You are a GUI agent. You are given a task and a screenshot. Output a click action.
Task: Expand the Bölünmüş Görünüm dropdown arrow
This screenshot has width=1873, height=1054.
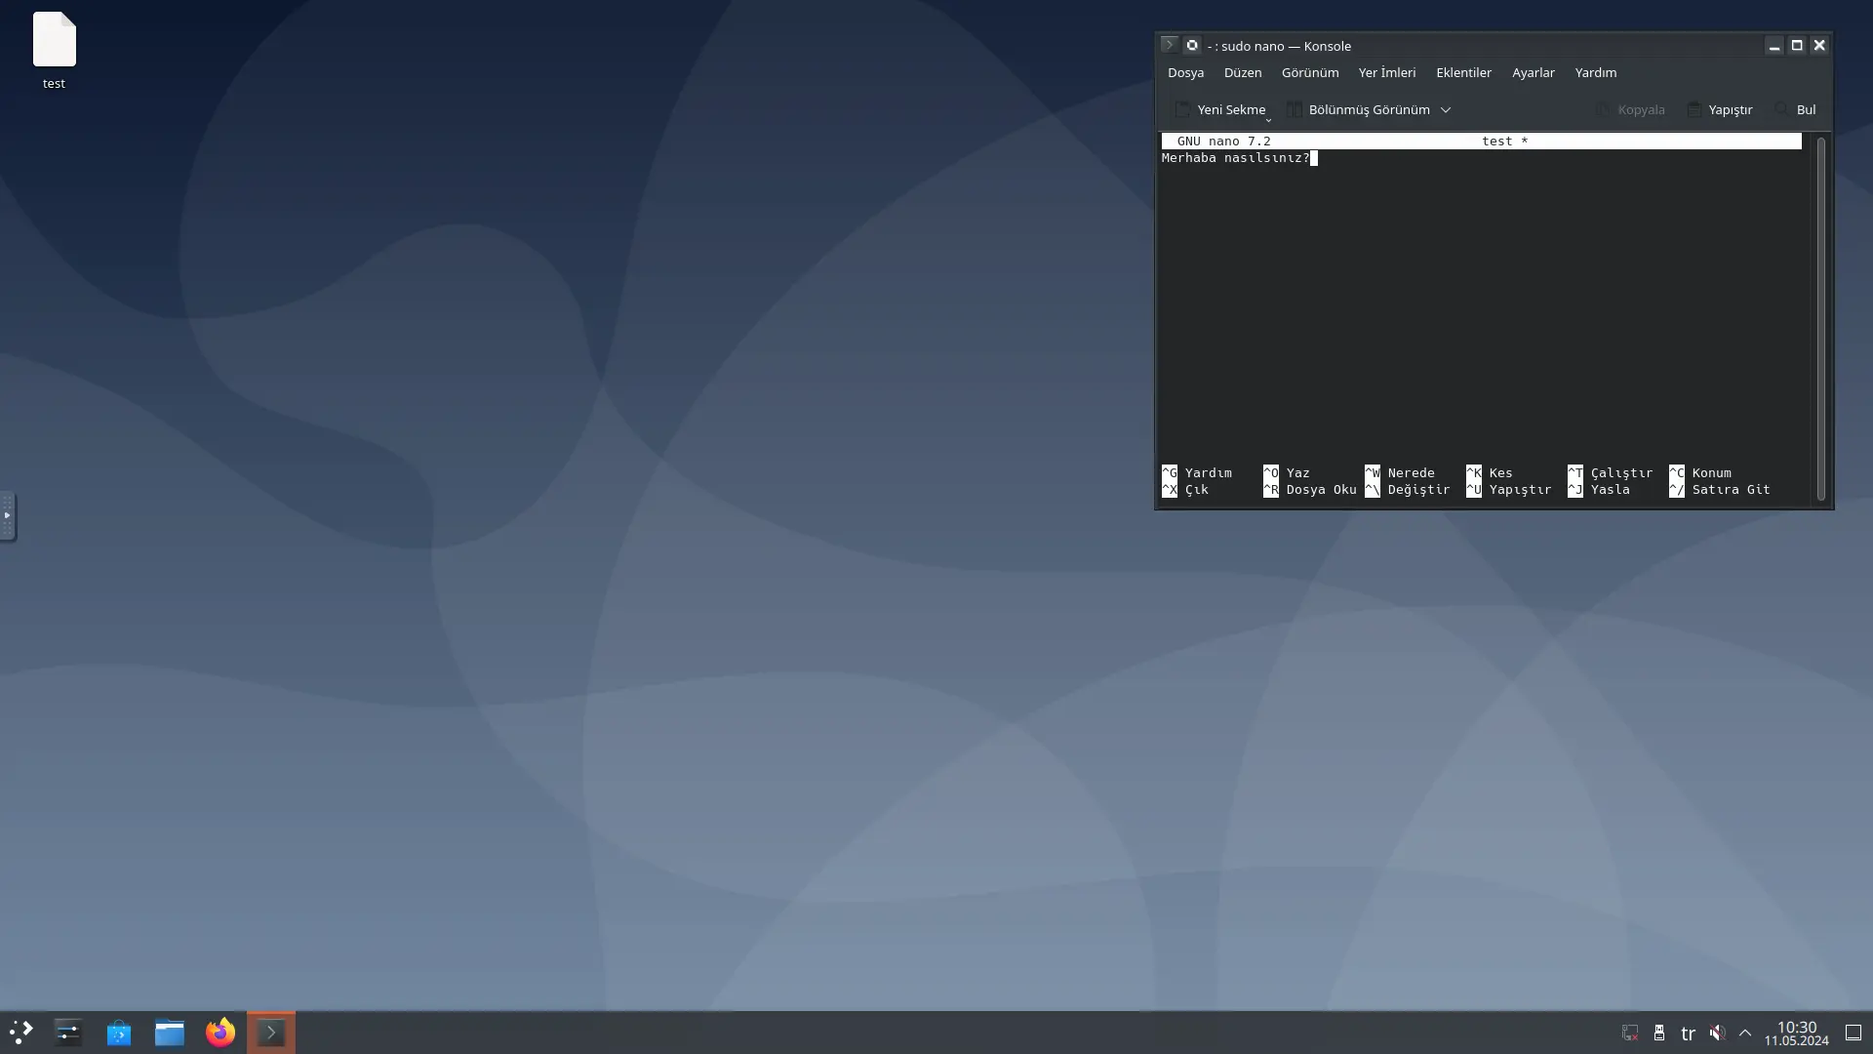click(x=1446, y=109)
